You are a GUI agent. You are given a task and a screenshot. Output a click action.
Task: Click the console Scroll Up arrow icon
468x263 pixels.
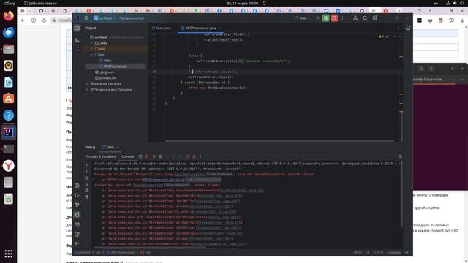tap(87, 165)
